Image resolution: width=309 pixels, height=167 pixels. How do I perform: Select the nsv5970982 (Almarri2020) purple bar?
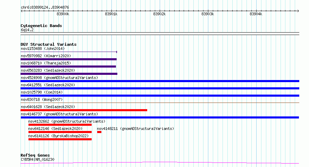[69, 59]
